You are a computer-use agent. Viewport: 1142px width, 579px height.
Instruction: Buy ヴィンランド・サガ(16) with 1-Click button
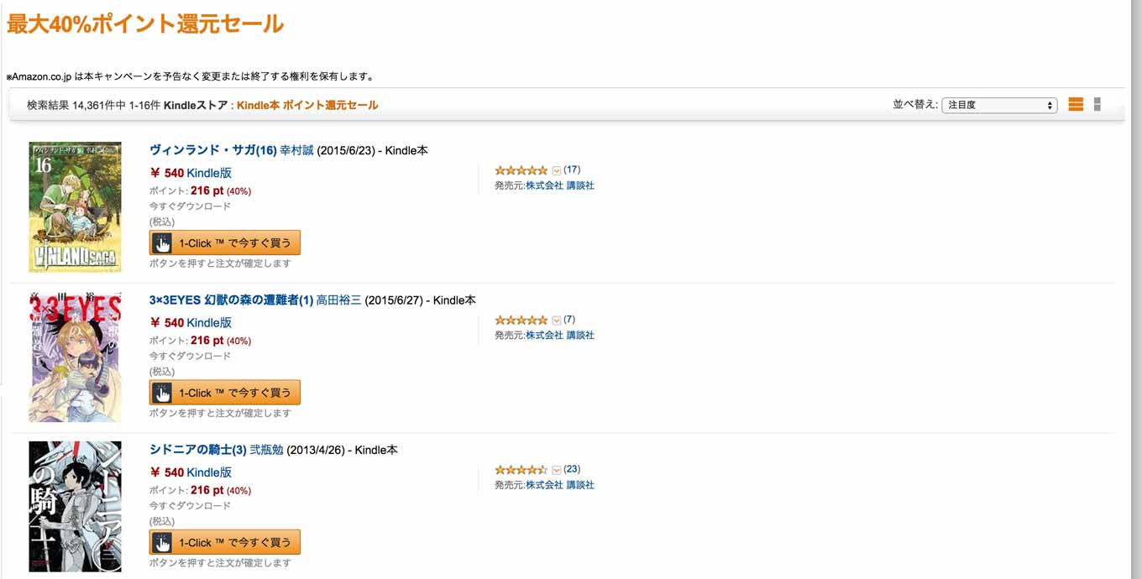(225, 243)
